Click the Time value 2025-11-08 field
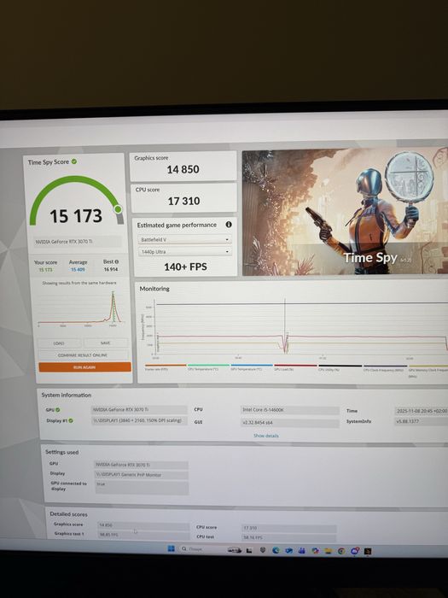 point(422,411)
